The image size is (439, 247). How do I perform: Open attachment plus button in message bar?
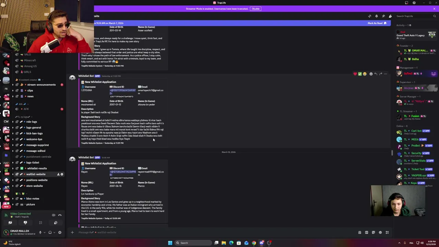[72, 233]
